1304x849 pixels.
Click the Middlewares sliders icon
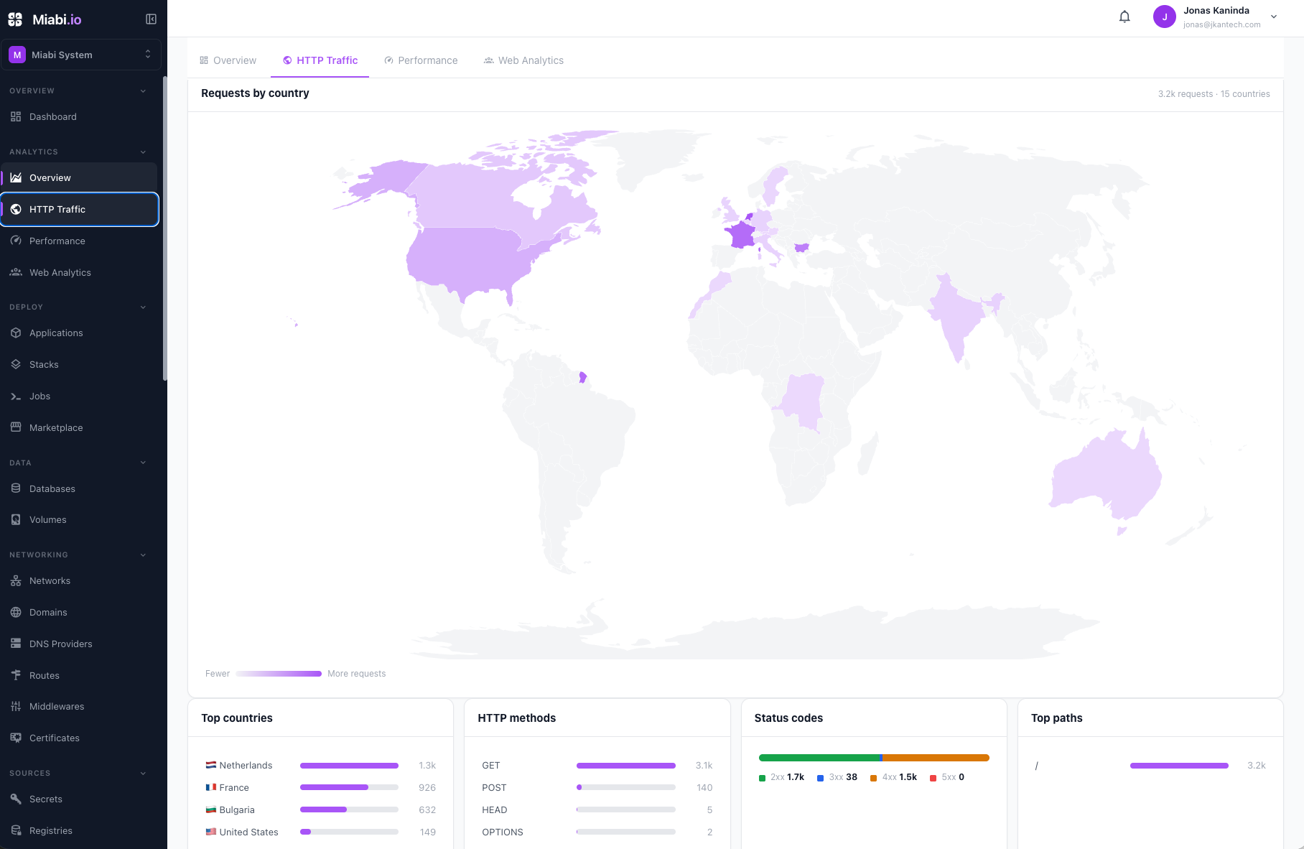(x=16, y=706)
